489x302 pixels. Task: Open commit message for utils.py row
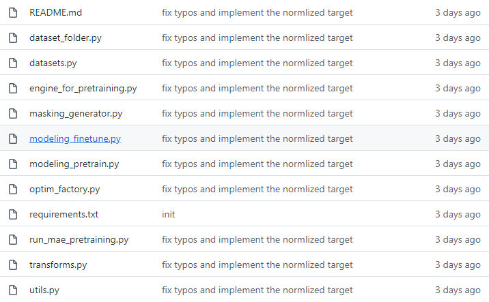point(257,290)
